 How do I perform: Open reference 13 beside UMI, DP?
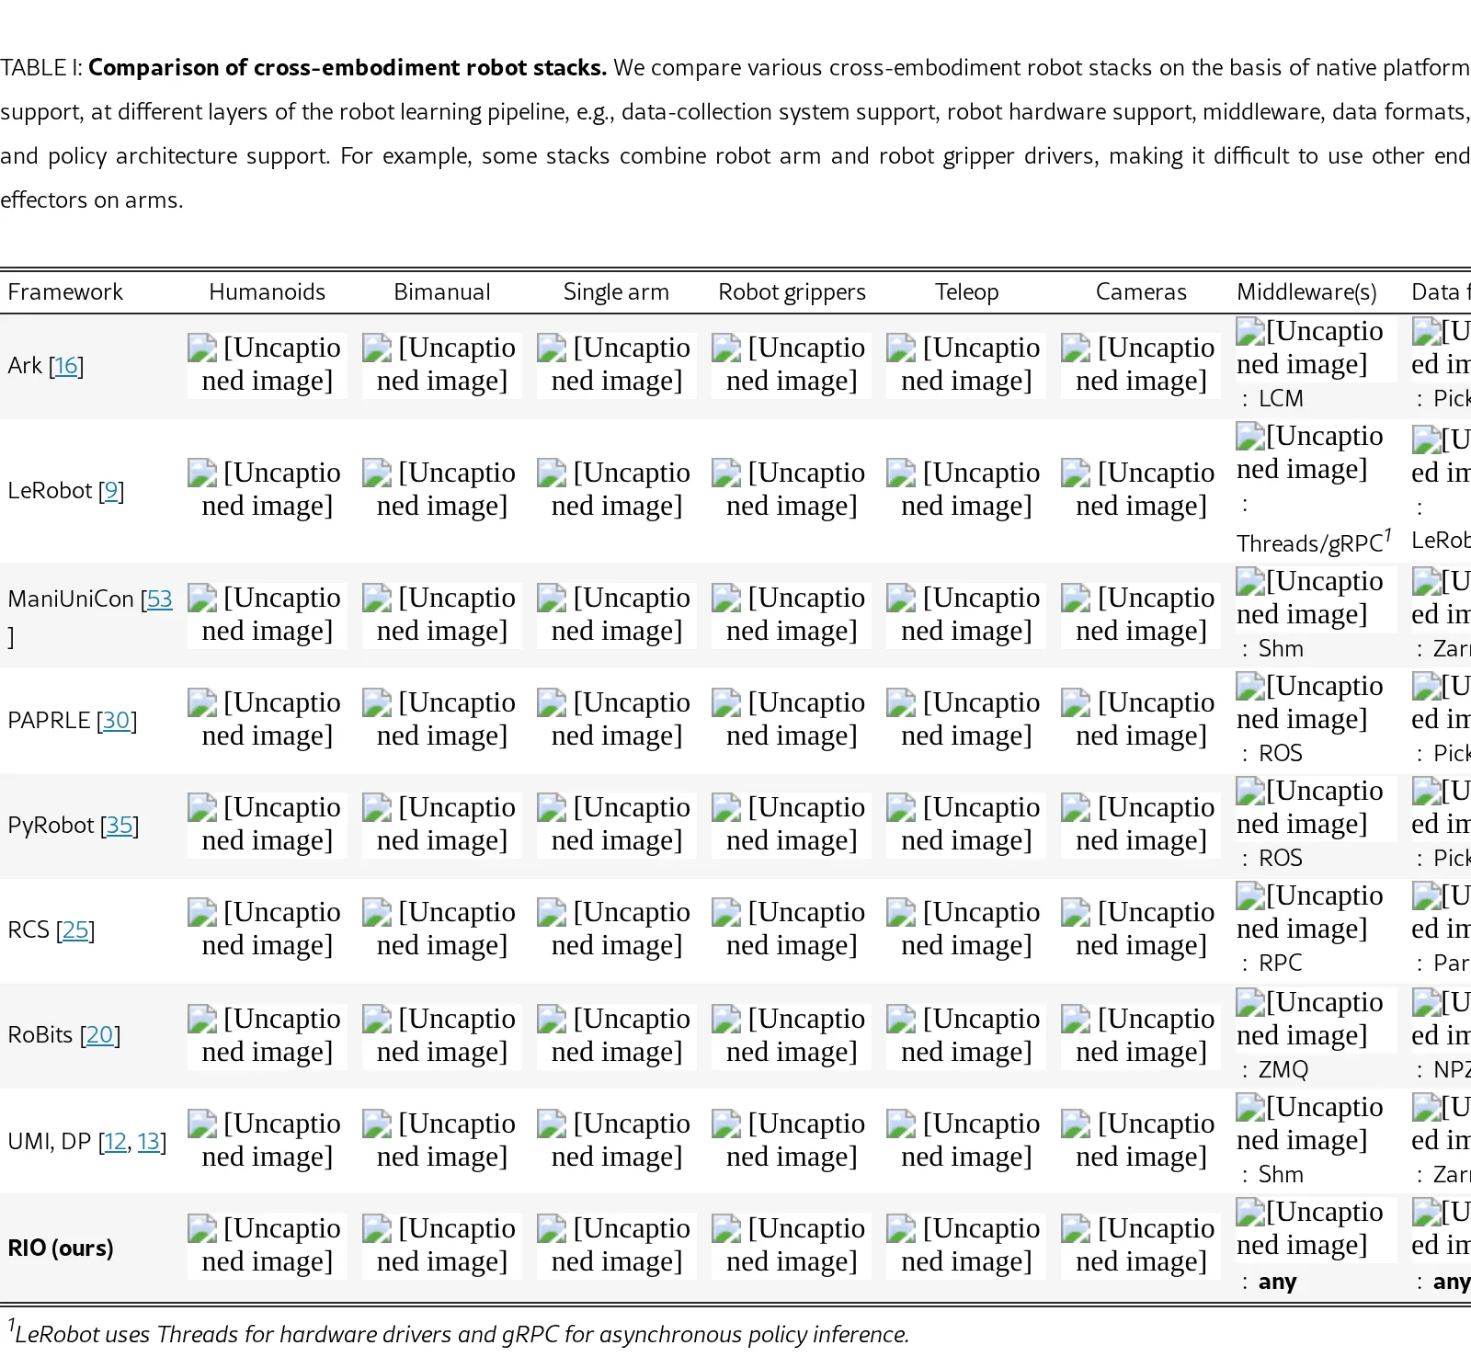tap(149, 1142)
